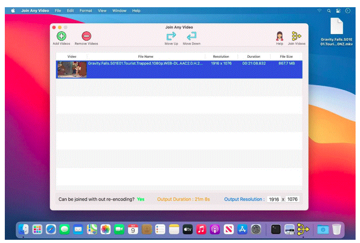The height and width of the screenshot is (243, 360).
Task: Select the Gravity Falls video thumbnail
Action: 72,69
